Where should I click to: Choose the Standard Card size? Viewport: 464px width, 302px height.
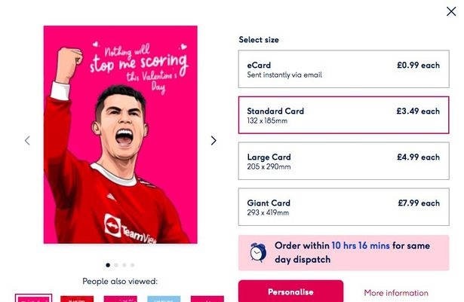343,114
